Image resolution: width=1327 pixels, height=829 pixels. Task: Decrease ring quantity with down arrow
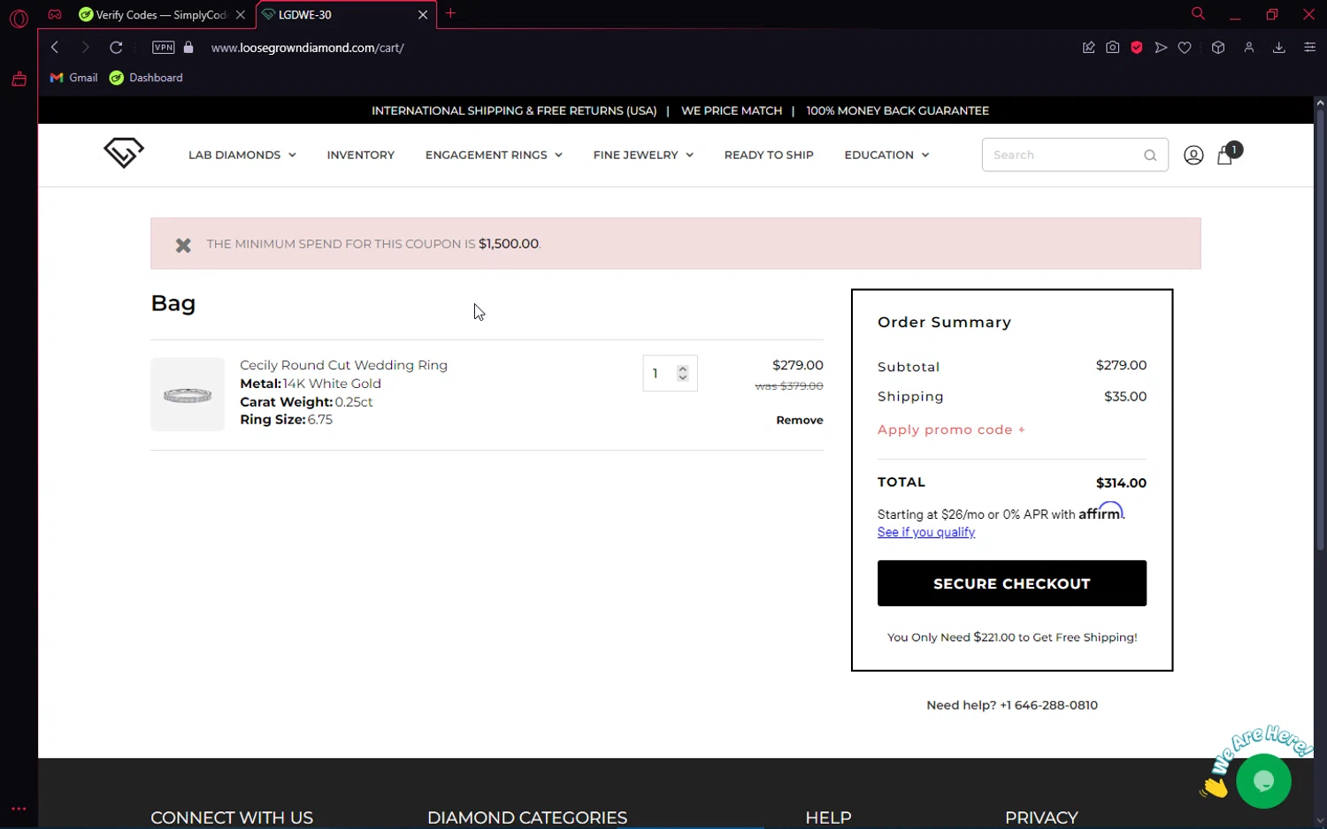683,377
